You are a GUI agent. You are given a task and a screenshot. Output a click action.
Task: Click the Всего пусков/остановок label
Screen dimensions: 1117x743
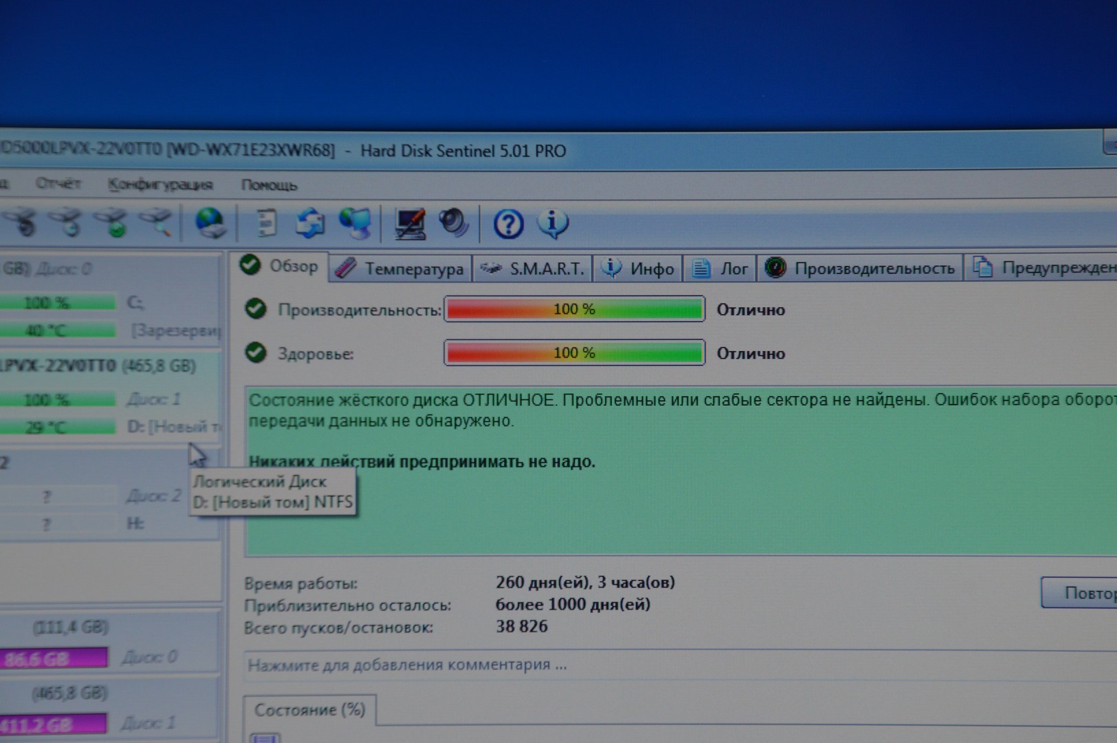(338, 627)
